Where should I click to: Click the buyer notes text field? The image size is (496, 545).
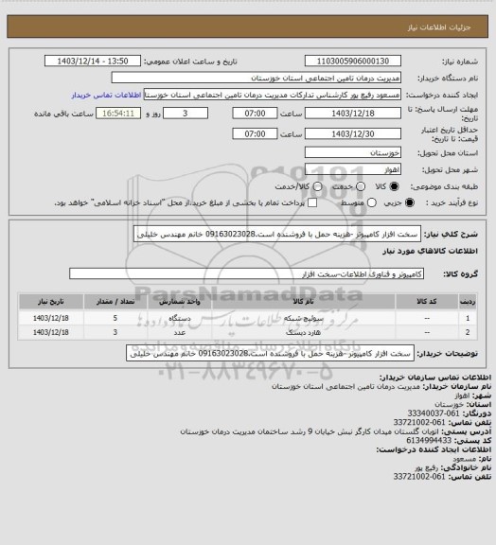click(x=270, y=353)
